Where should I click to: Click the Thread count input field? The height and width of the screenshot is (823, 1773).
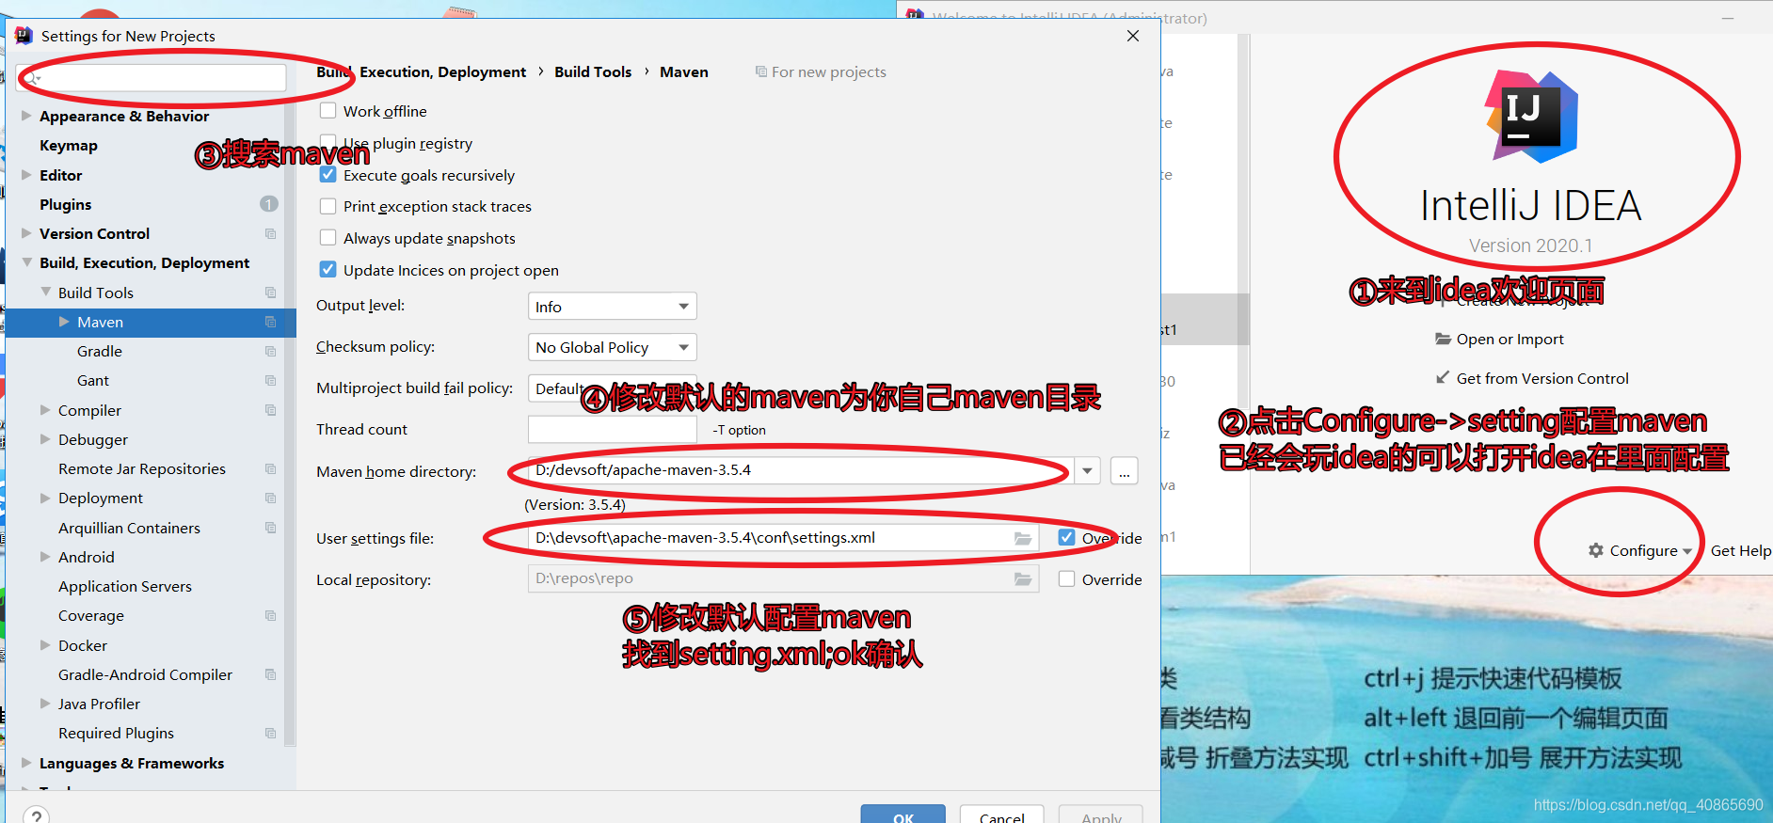tap(613, 429)
